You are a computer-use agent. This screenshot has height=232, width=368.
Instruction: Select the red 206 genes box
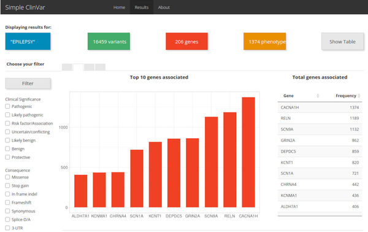(187, 41)
